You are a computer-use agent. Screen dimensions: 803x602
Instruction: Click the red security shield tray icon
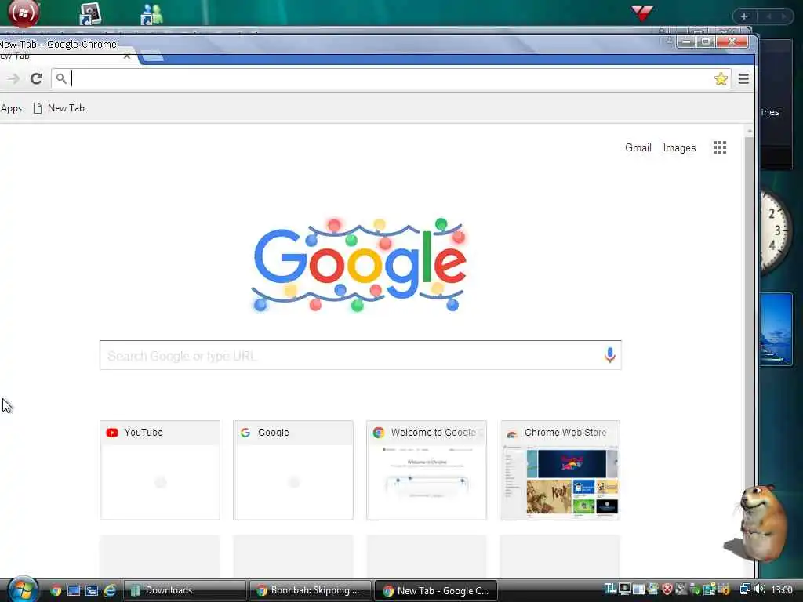[667, 589]
